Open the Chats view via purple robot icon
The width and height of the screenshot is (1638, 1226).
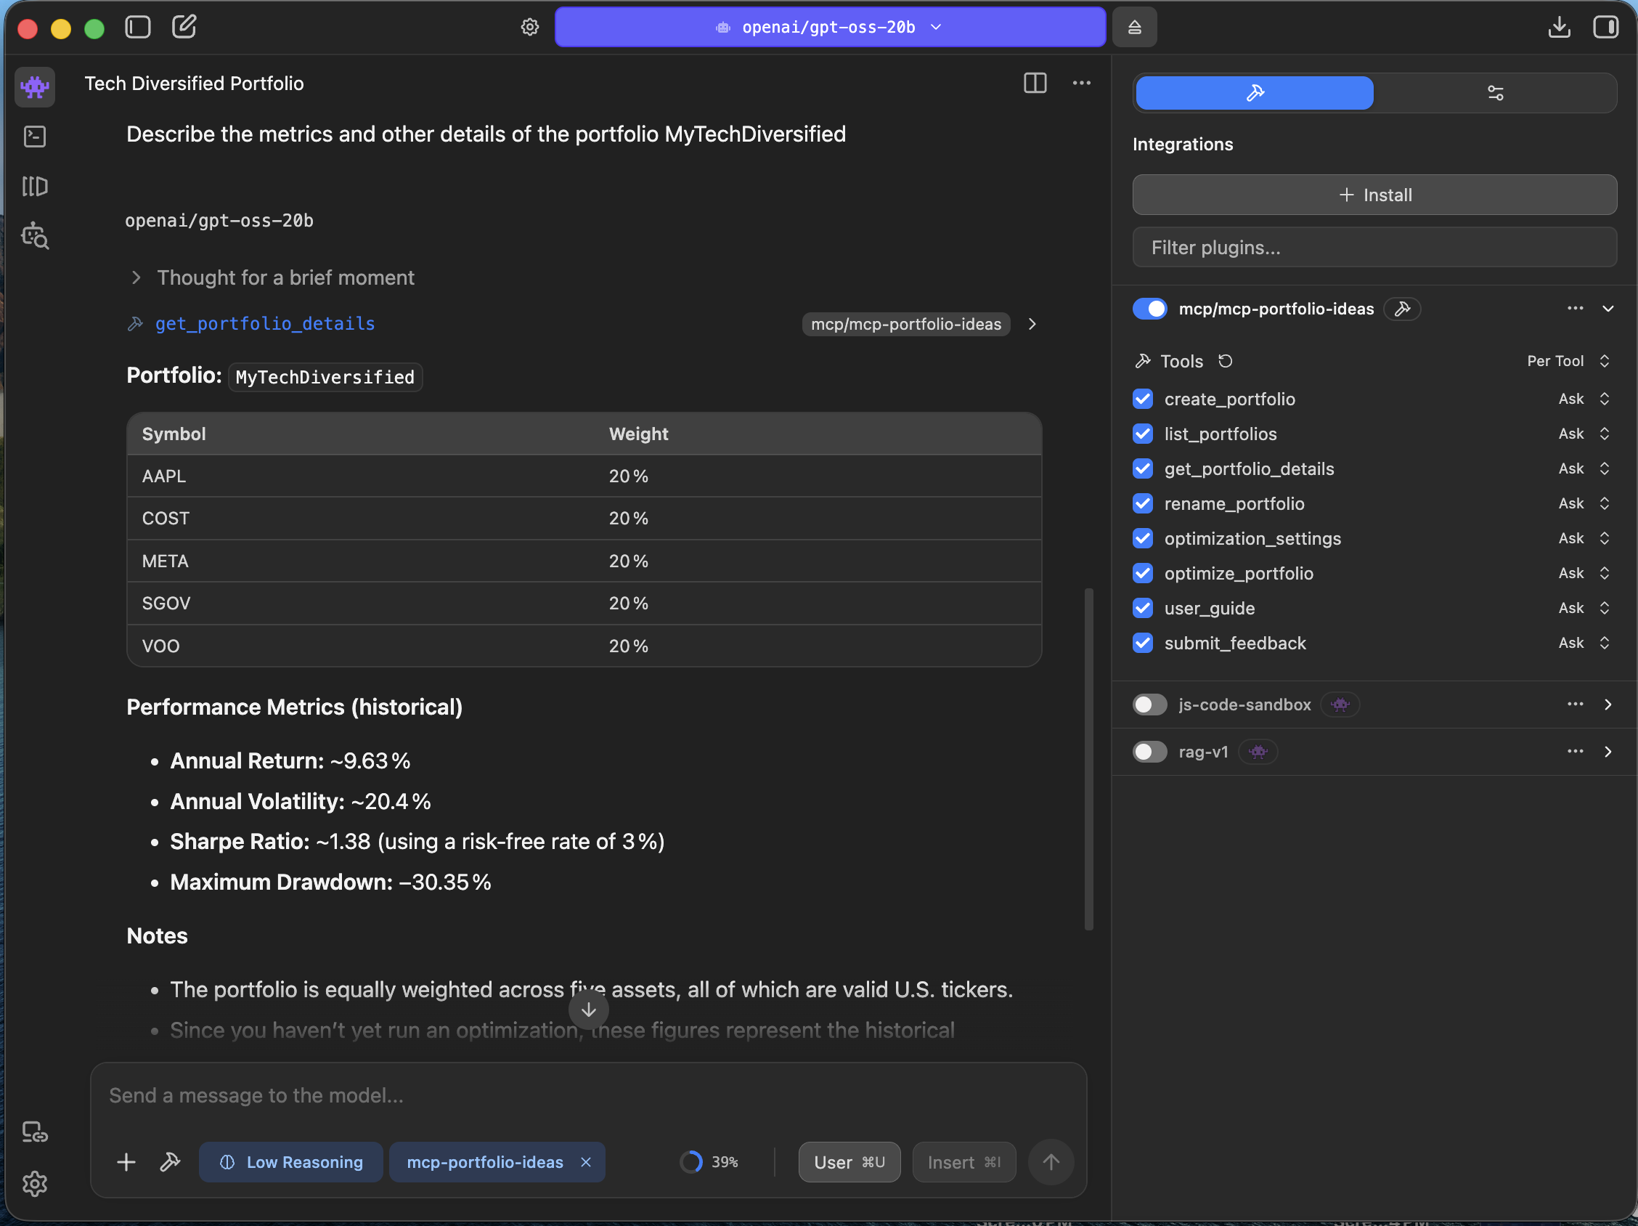coord(35,87)
